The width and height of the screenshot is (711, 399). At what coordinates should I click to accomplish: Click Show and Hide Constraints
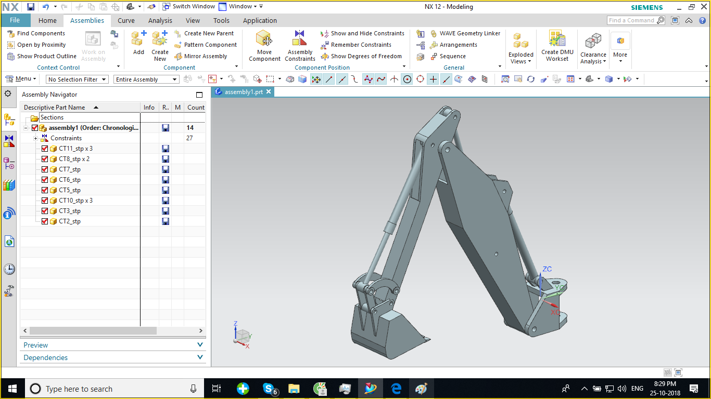click(x=367, y=33)
